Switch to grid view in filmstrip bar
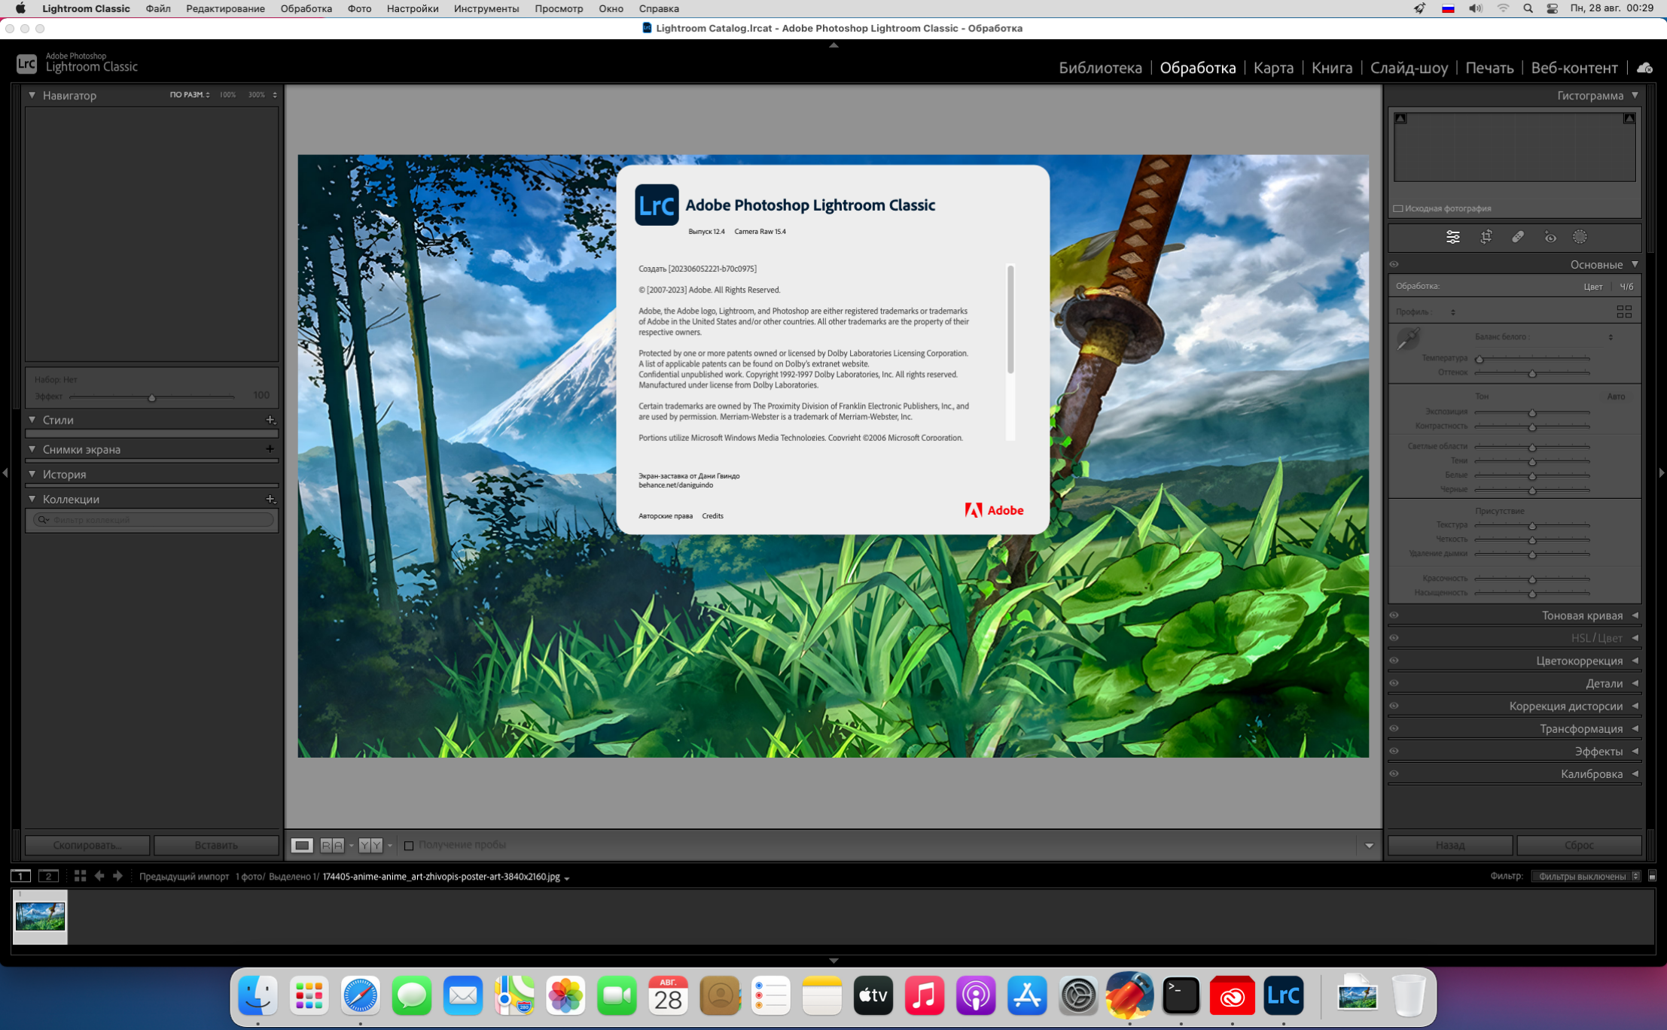 point(80,876)
